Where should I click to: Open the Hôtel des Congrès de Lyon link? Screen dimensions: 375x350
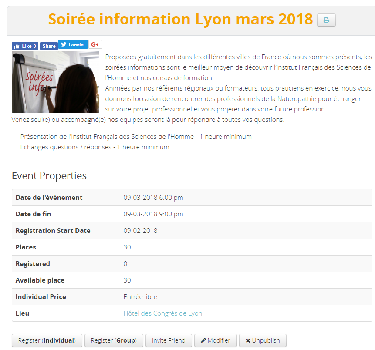[x=163, y=313]
